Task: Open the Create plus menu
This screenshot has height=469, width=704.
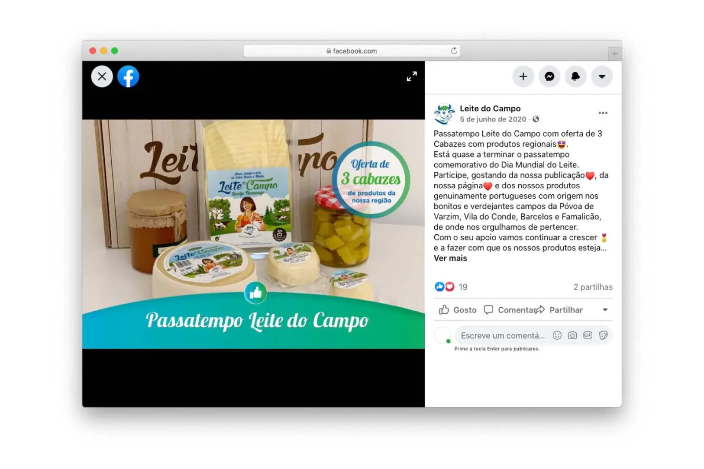Action: point(523,76)
